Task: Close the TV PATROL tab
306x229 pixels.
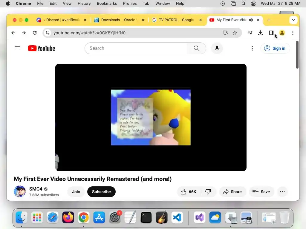Action: pos(201,20)
